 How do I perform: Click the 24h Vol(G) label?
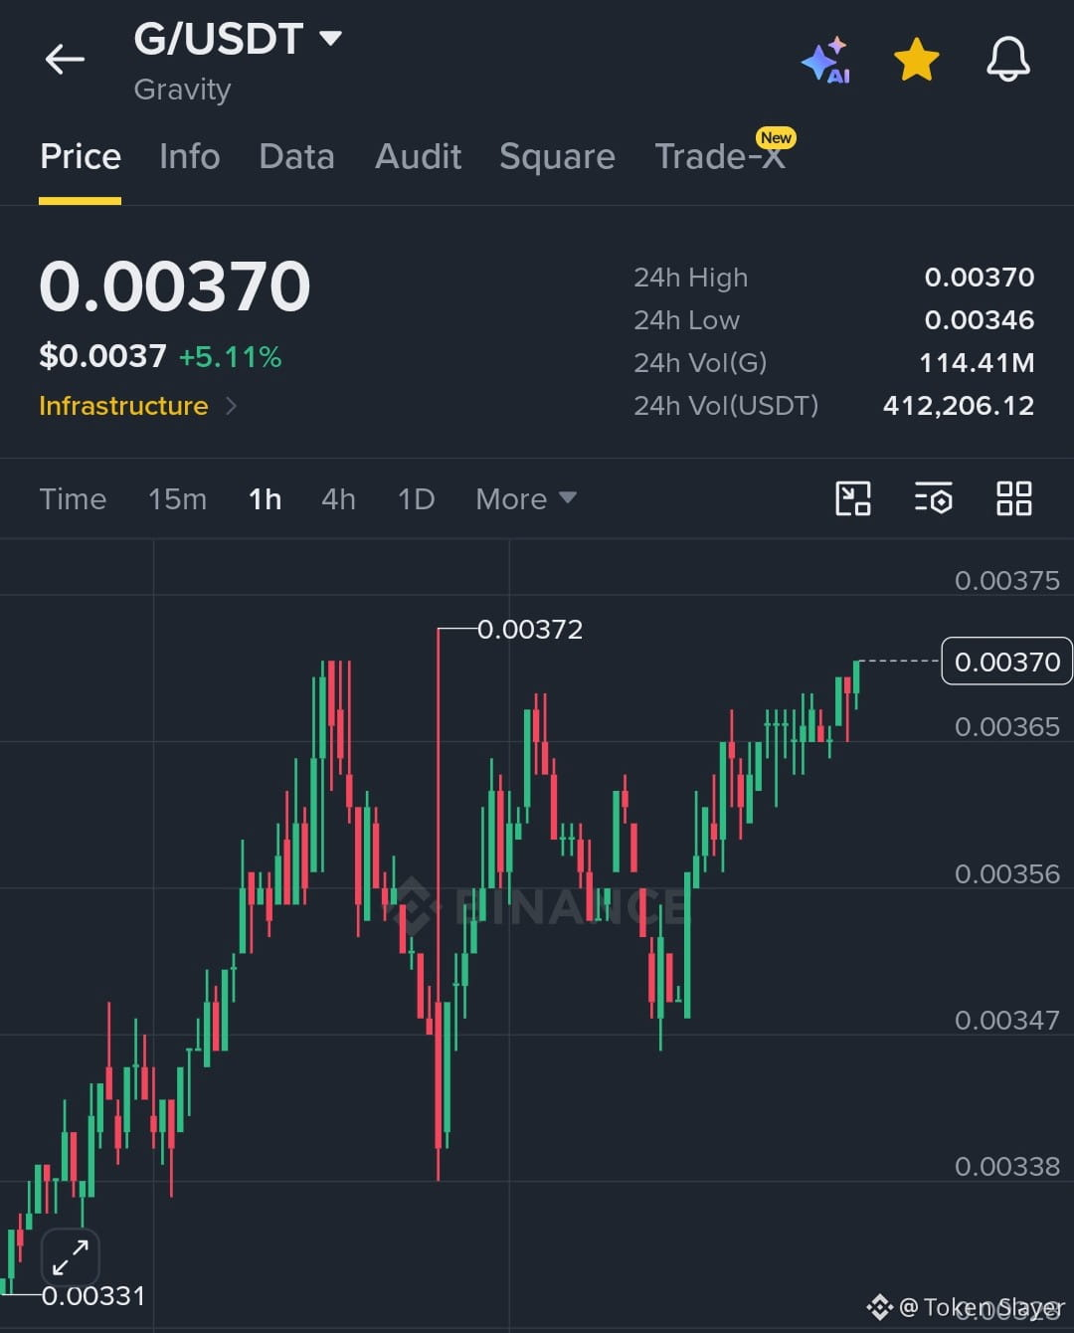tap(700, 362)
